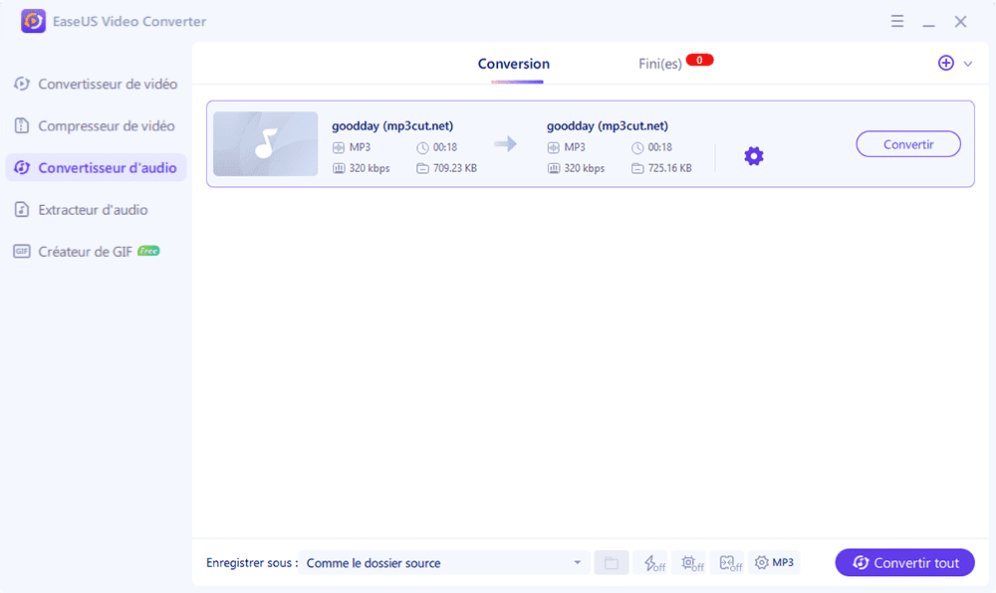Switch to the Conversion tab

click(513, 63)
